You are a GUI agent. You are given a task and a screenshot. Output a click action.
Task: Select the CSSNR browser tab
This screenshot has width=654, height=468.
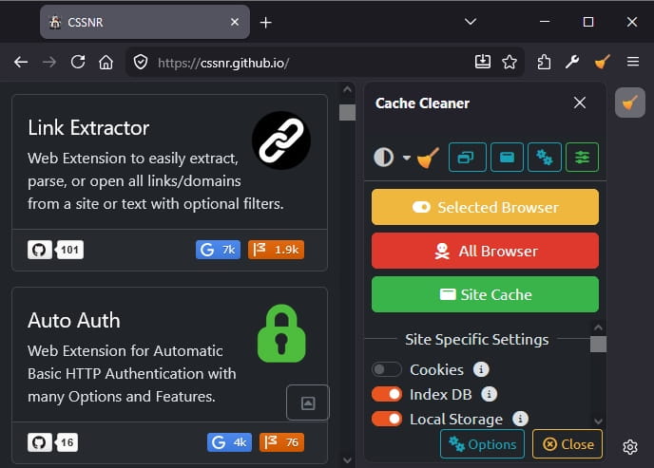click(x=144, y=22)
